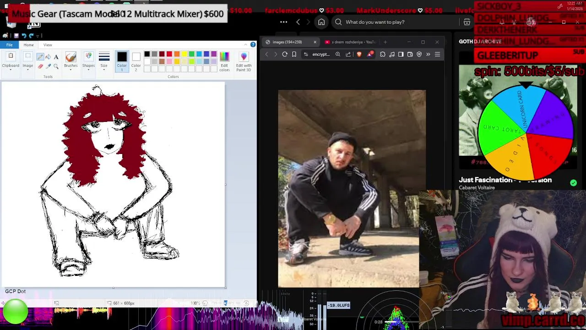Open Brave extensions puzzle icon

383,54
